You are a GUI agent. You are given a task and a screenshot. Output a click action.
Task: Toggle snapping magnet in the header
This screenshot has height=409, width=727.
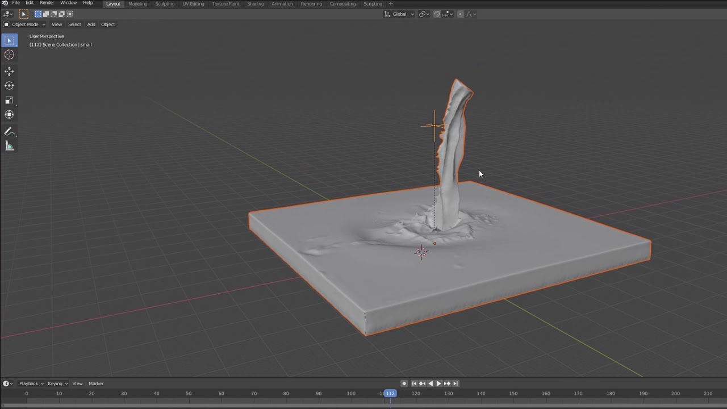[x=437, y=14]
